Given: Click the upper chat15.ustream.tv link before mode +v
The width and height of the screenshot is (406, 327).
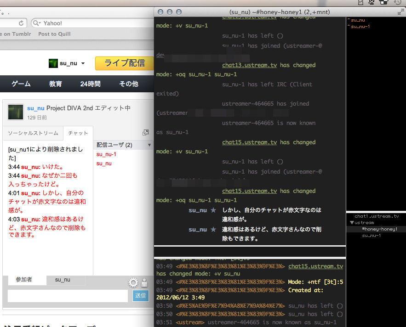Looking at the screenshot, I should pos(249,142).
